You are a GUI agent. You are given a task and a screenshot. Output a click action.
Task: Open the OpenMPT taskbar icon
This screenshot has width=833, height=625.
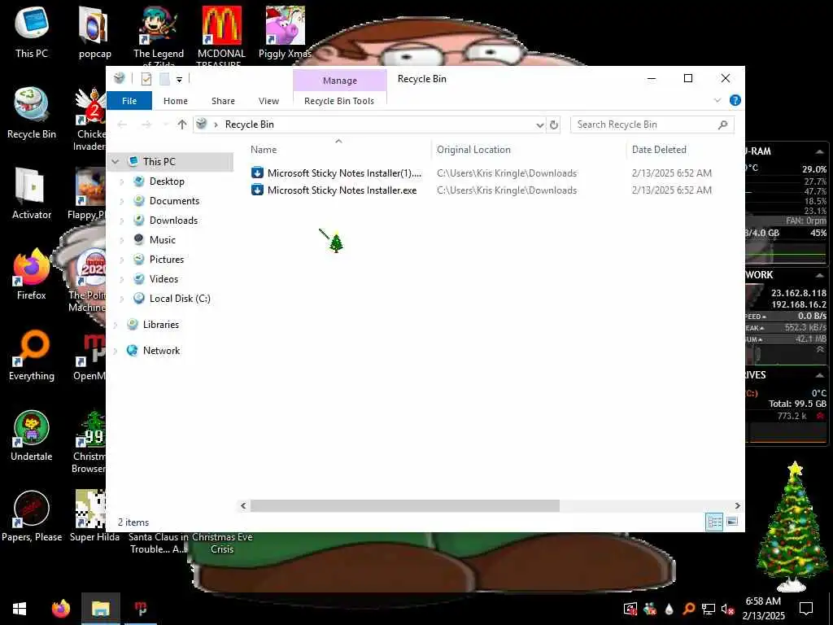coord(140,609)
